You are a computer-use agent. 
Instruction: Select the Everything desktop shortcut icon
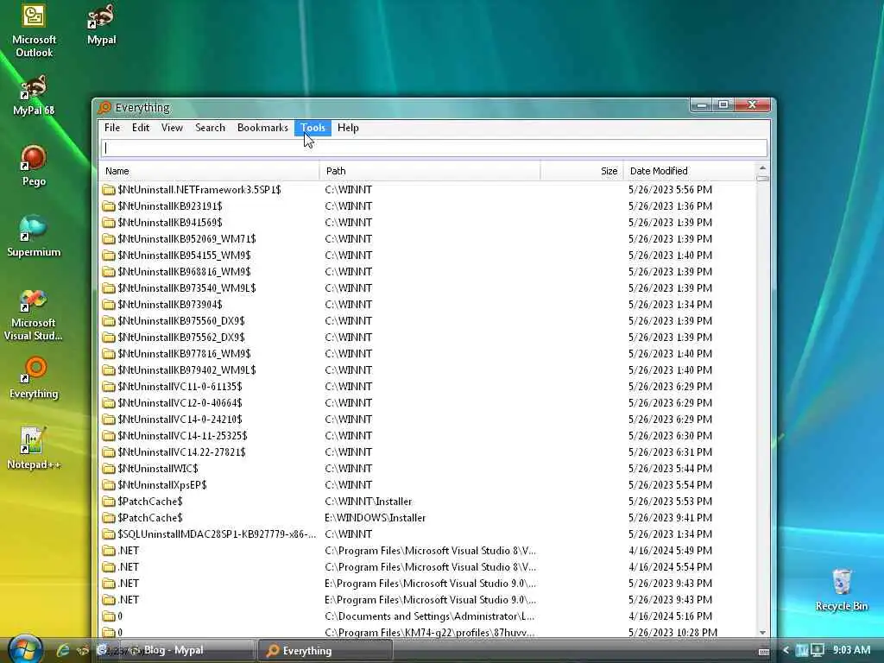pos(34,378)
